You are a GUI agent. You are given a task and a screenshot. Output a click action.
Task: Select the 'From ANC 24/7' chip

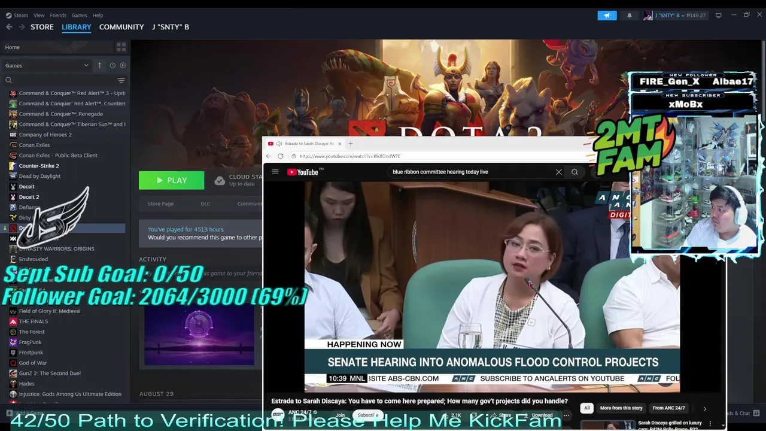click(669, 408)
